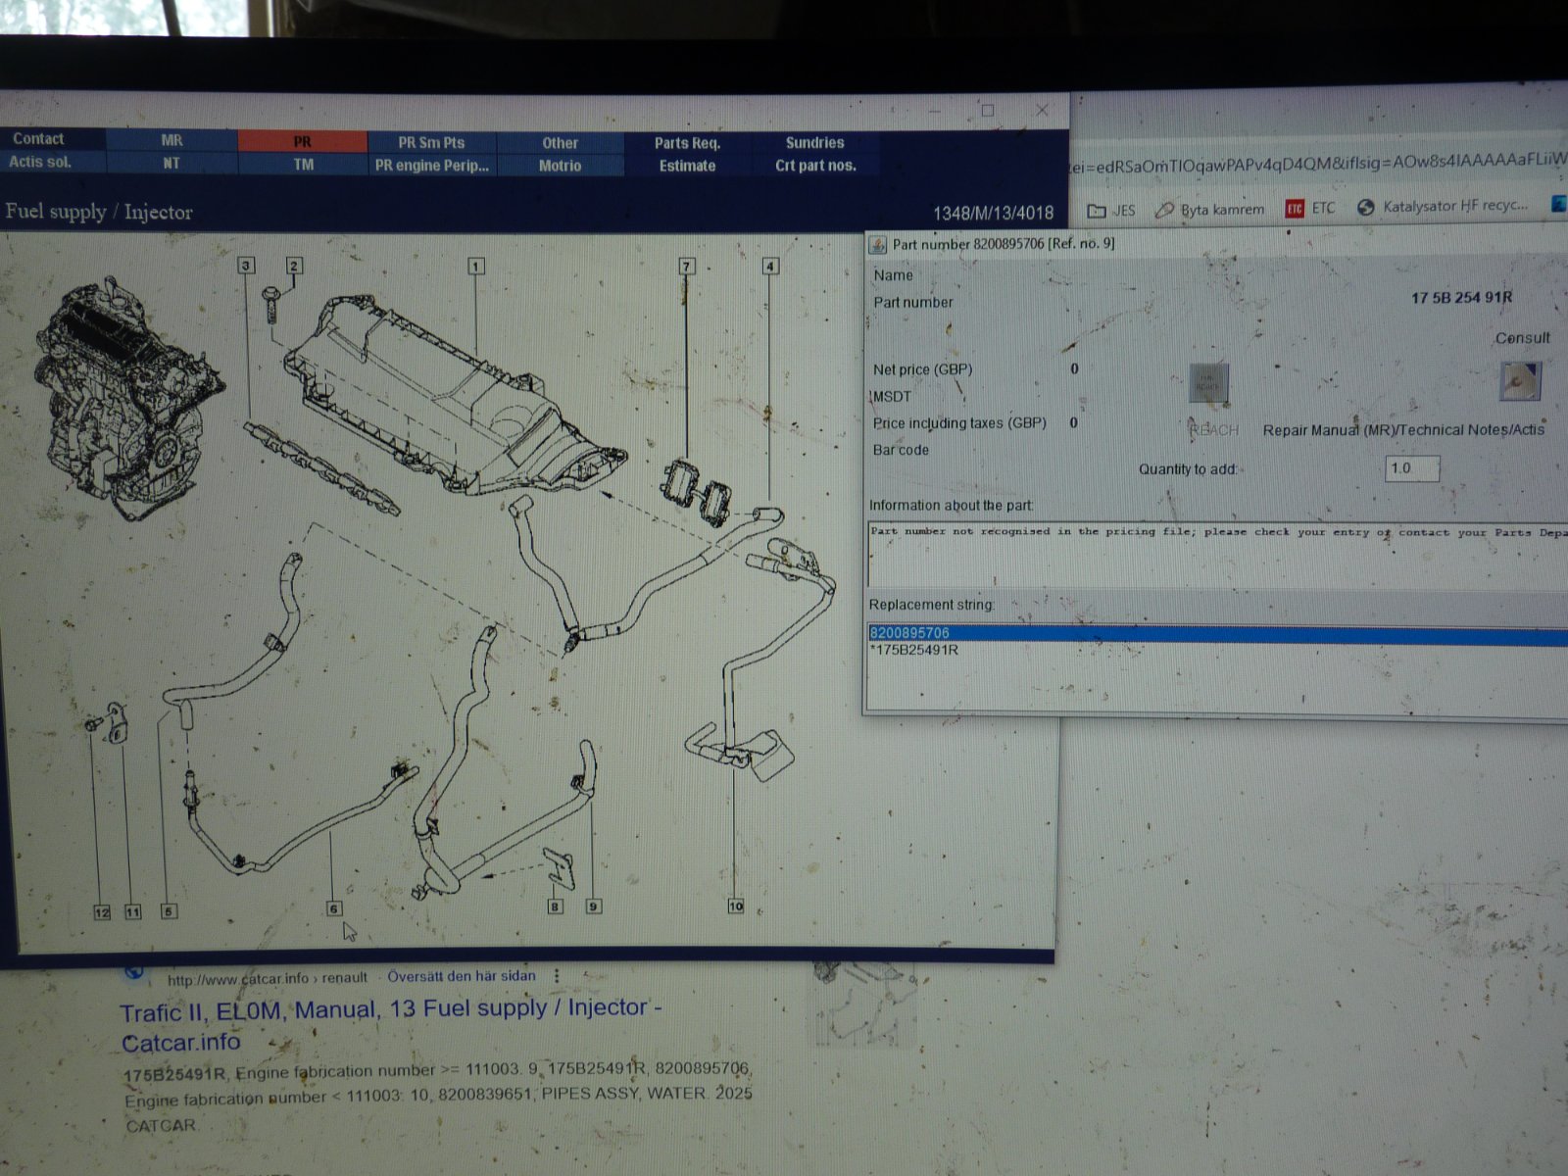Open the Parts Req. tab
This screenshot has height=1176, width=1568.
(687, 143)
